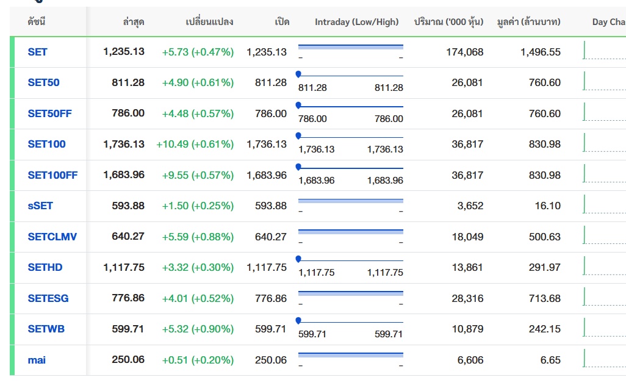Click the SETCLMV trade value 500.63
Image resolution: width=626 pixels, height=391 pixels.
click(545, 237)
